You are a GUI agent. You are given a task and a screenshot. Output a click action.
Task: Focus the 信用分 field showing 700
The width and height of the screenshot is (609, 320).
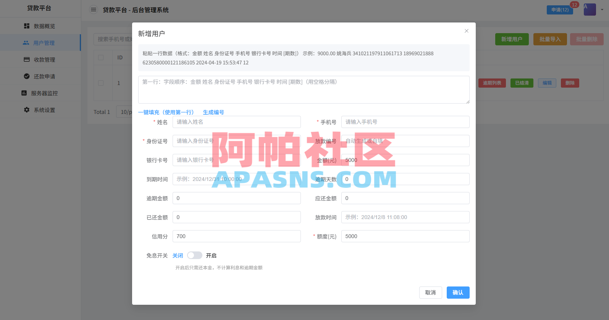click(237, 236)
